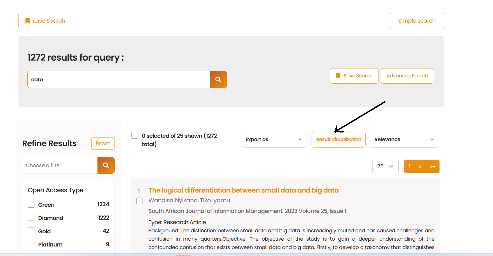The image size is (493, 256).
Task: Click the orange magnifier search button beside 'data'
Action: pos(218,80)
